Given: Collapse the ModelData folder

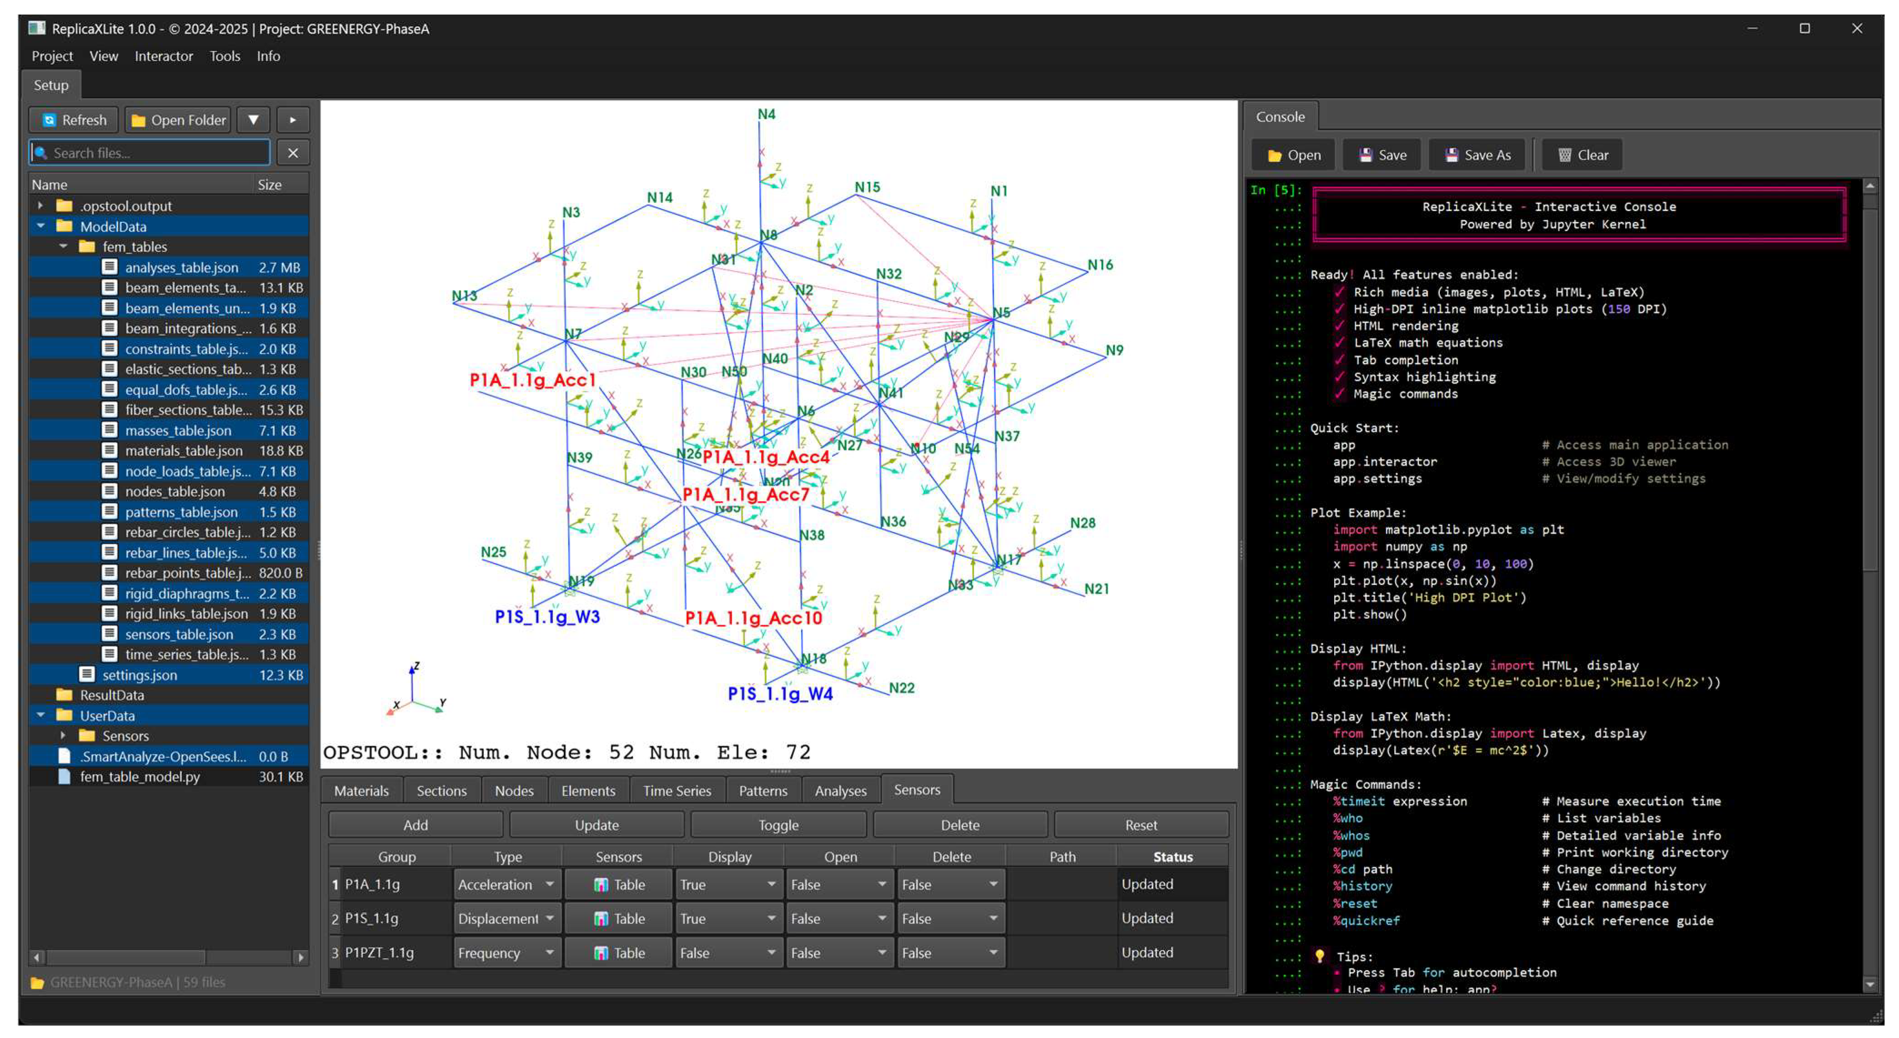Looking at the screenshot, I should (40, 226).
